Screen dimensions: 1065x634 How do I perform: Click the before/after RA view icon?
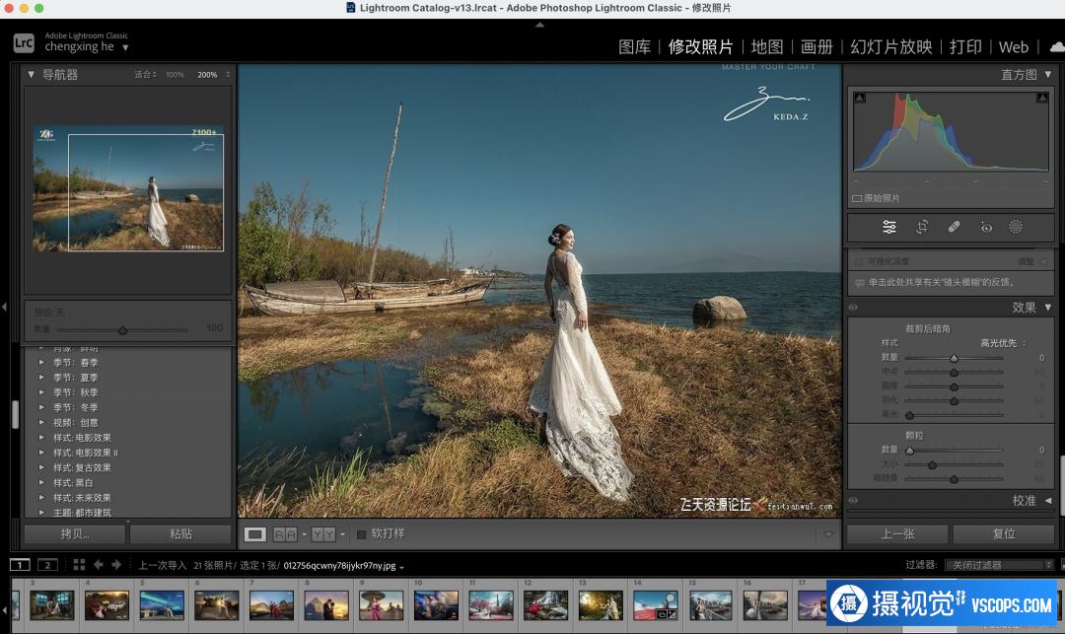point(285,534)
